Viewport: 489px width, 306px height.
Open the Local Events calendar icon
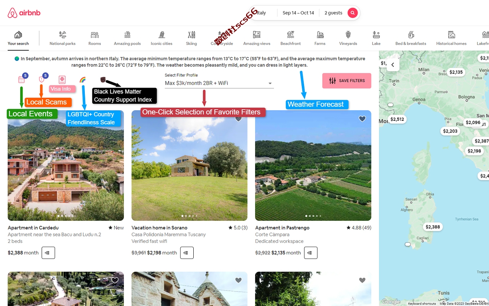[x=21, y=80]
